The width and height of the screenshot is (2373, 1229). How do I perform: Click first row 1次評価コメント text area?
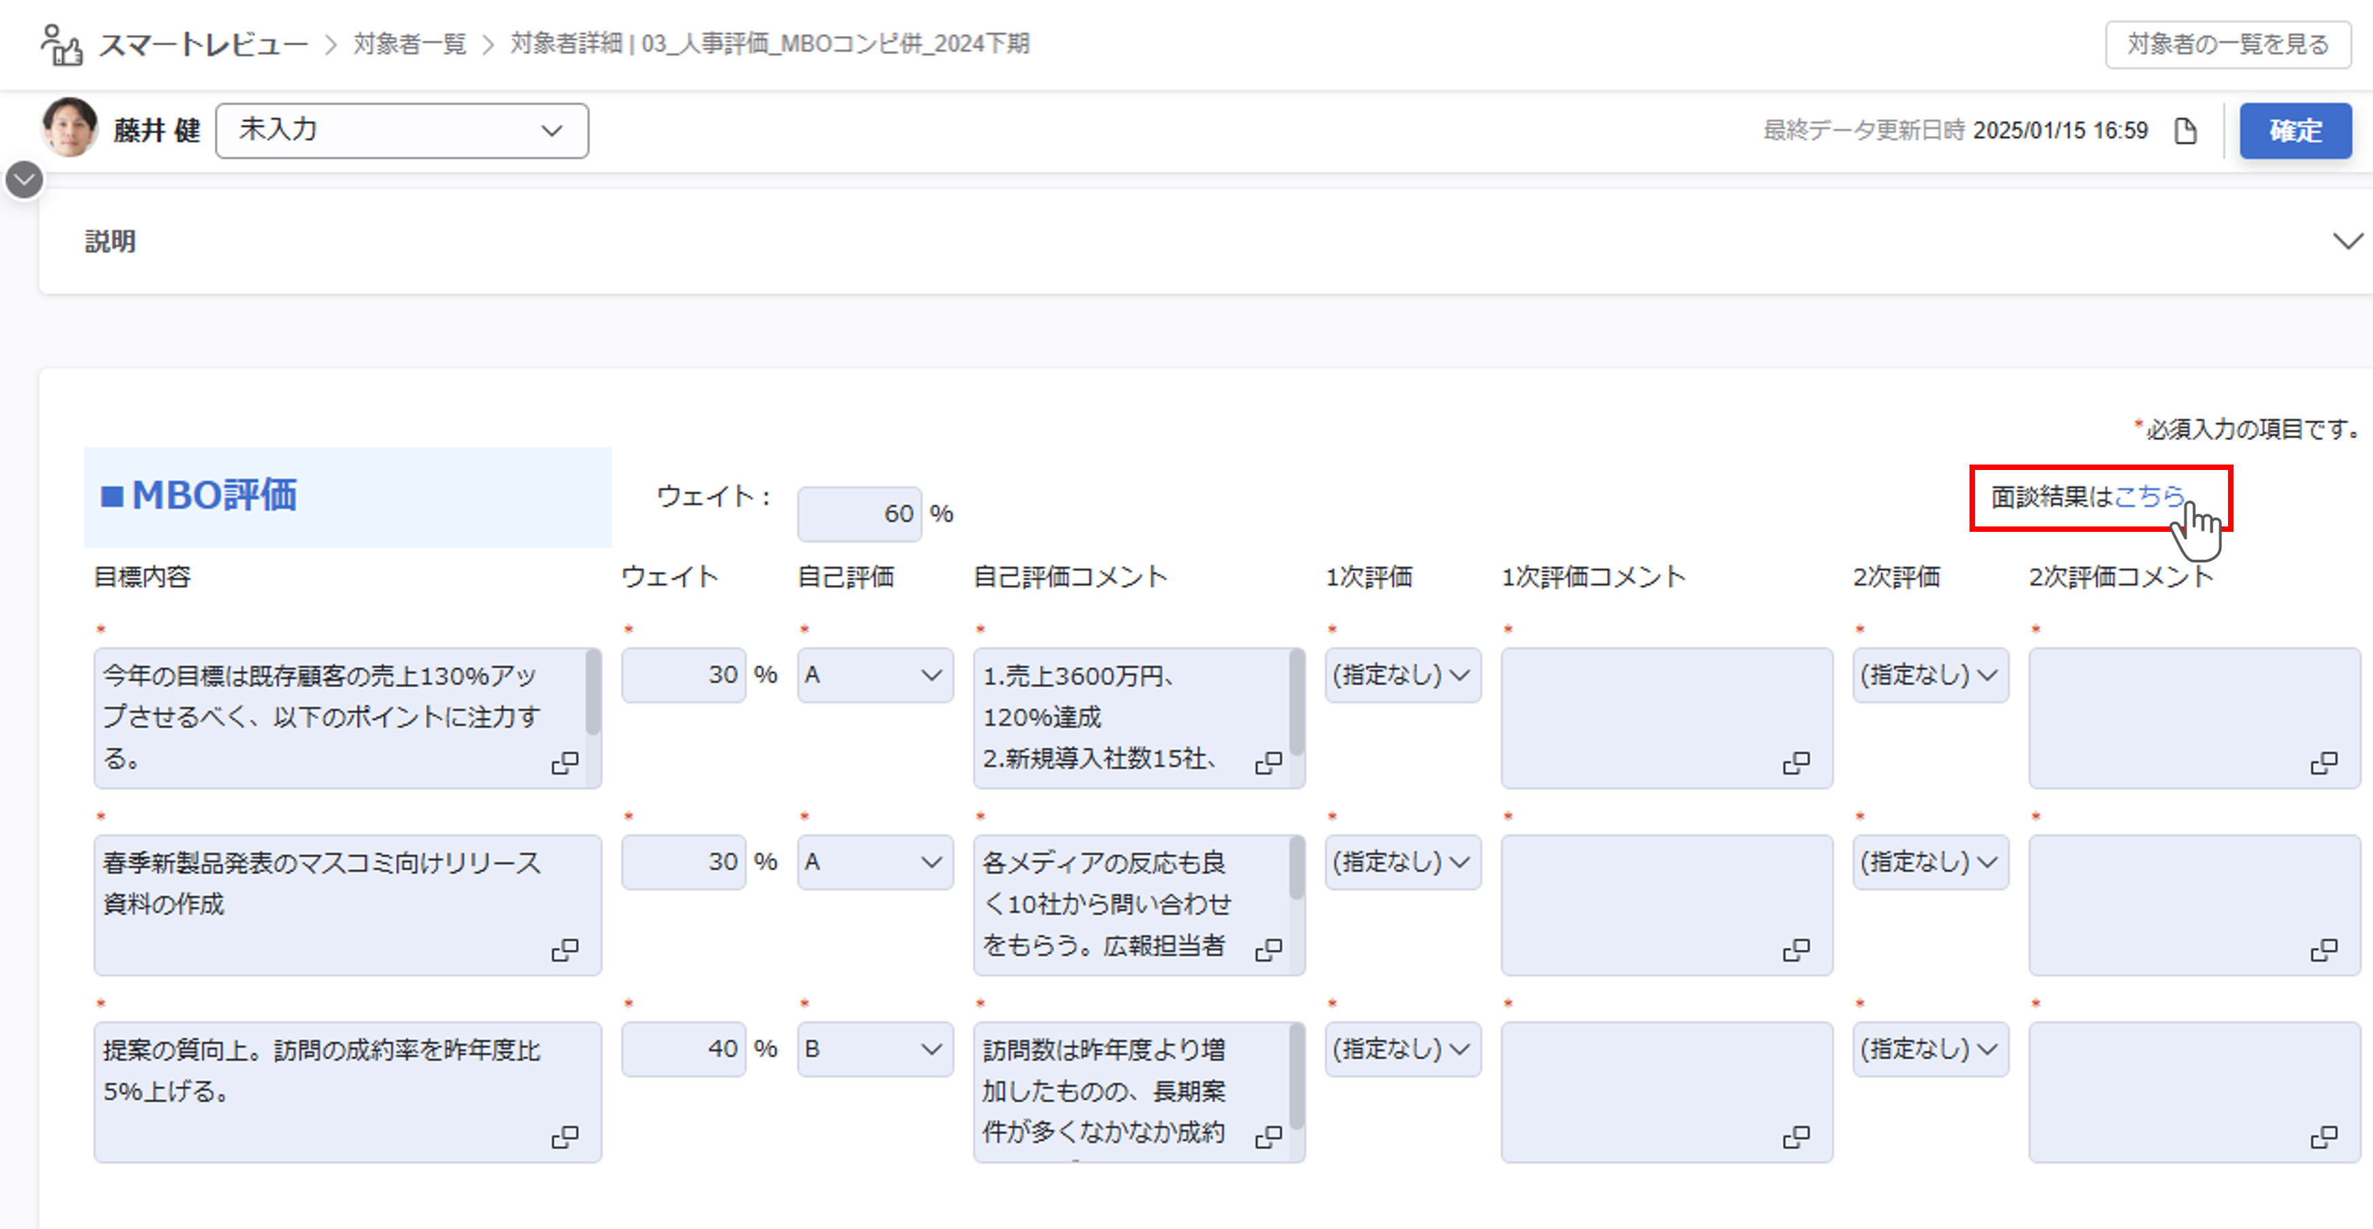(1667, 717)
